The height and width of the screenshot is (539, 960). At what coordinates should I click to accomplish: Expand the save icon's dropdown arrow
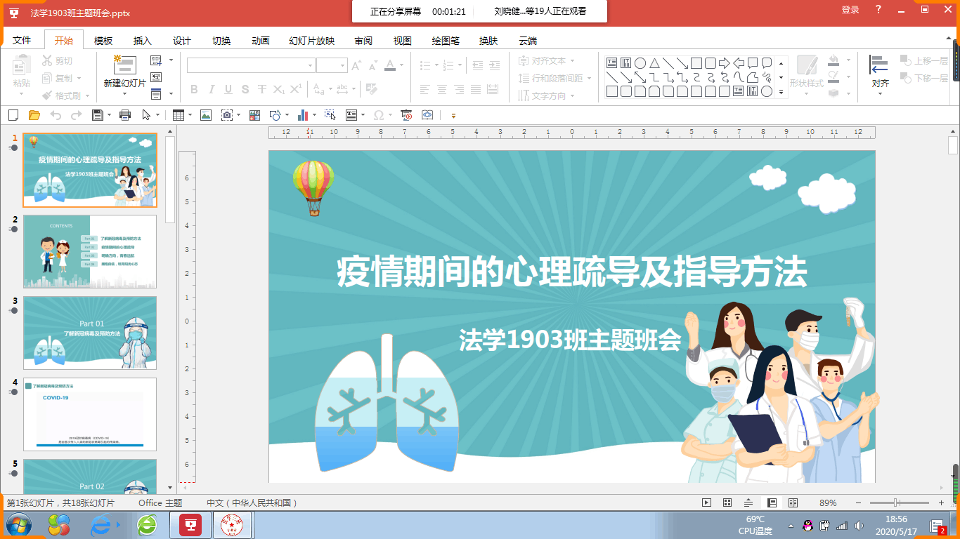pos(108,114)
